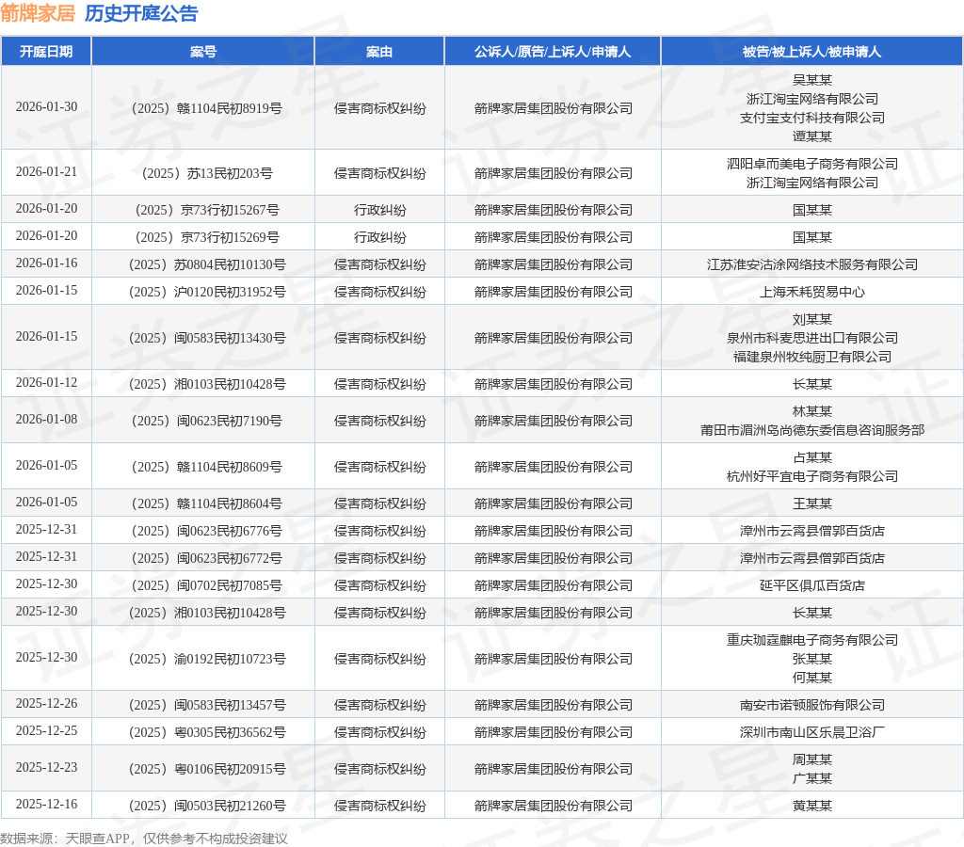Click defendant 黄某某
Viewport: 964px width, 847px height.
(x=812, y=806)
